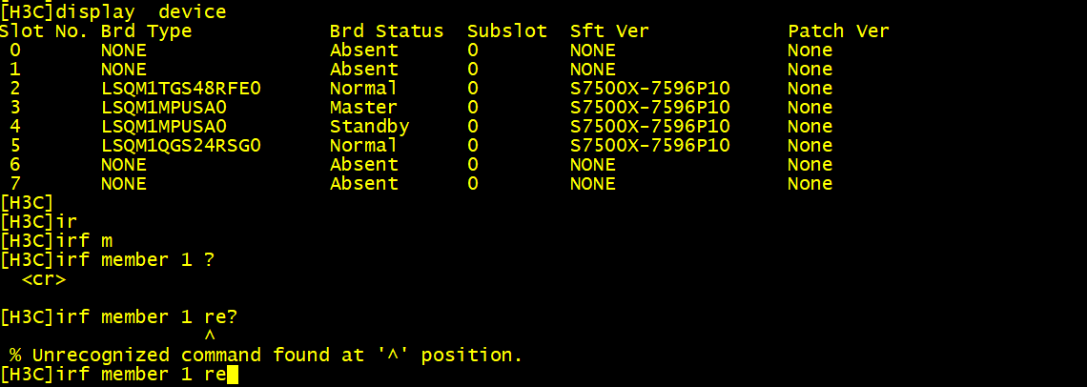Click the 'Subslot' column header

[x=507, y=31]
